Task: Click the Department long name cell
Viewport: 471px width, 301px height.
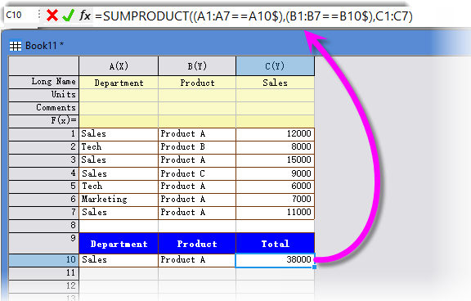Action: coord(119,83)
